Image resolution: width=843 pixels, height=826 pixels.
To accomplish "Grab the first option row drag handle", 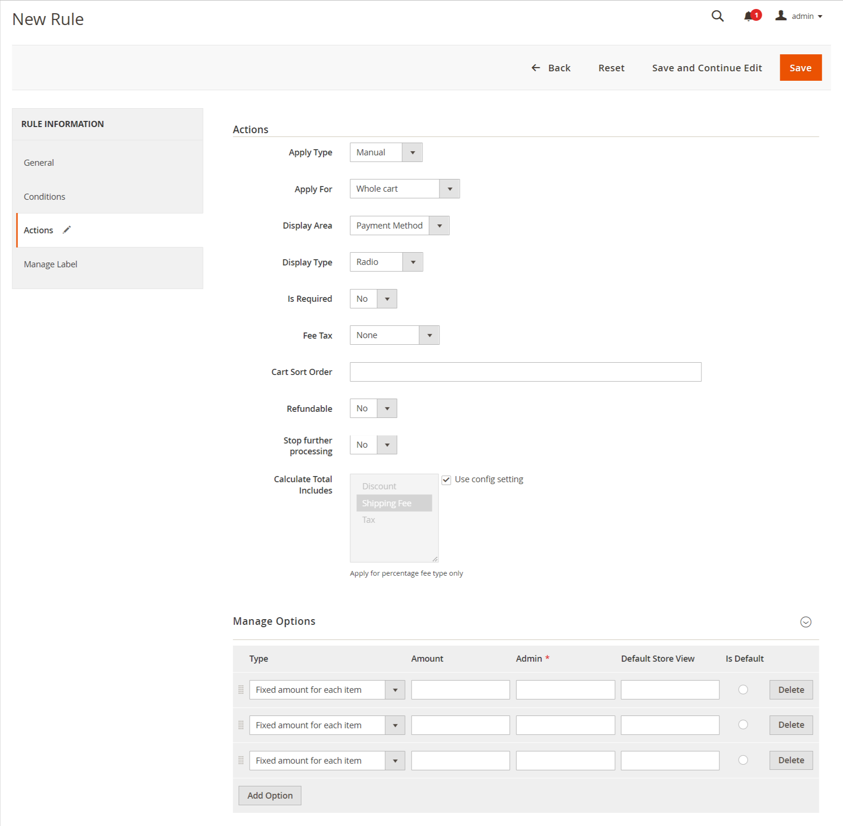I will 241,690.
